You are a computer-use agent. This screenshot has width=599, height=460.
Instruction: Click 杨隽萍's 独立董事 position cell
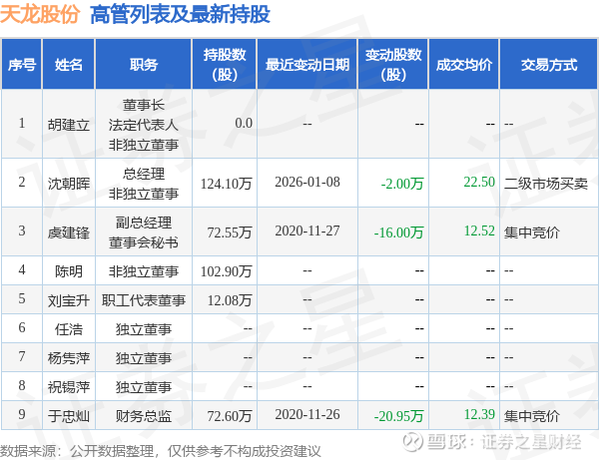[x=143, y=358]
